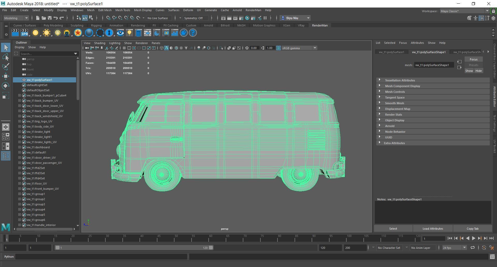Click the load input connection icon
497x267 pixels.
pyautogui.click(x=459, y=62)
